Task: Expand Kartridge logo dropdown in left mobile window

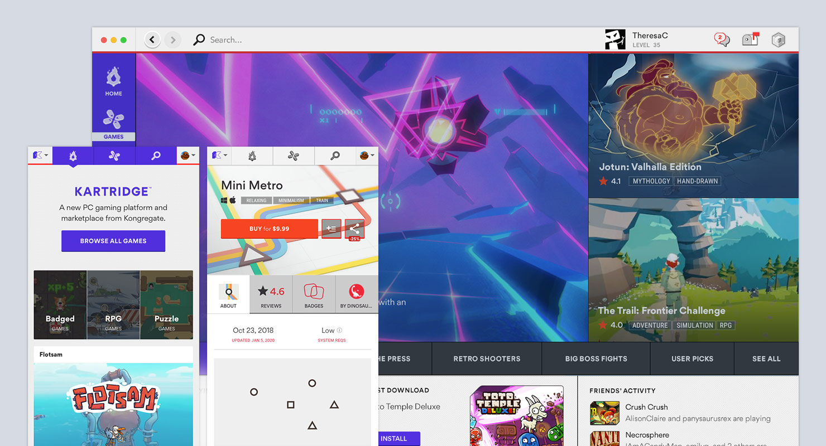Action: 40,156
